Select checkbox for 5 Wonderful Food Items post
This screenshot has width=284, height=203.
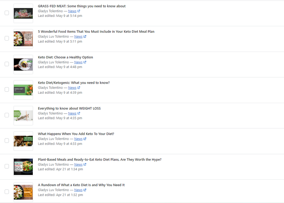pyautogui.click(x=7, y=38)
